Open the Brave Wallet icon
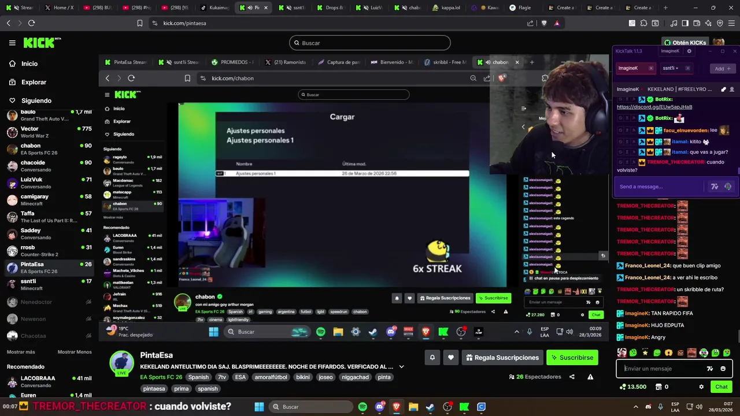 point(697,23)
